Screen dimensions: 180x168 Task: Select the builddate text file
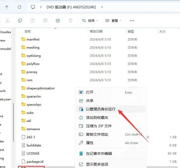coord(31,145)
